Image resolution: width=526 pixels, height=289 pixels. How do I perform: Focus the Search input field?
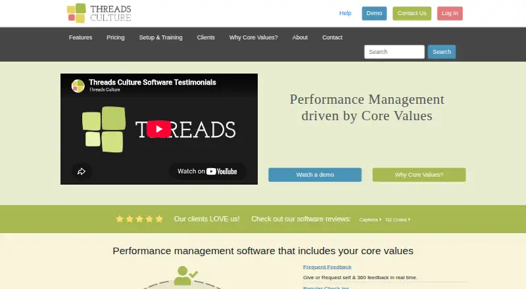click(x=394, y=52)
